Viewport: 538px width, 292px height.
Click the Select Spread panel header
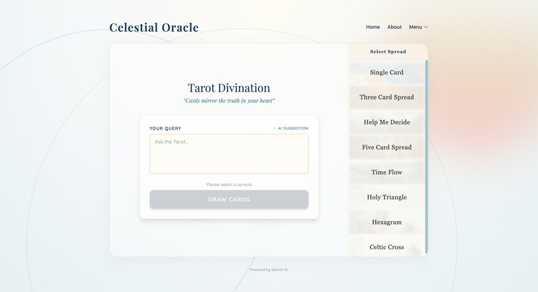388,51
